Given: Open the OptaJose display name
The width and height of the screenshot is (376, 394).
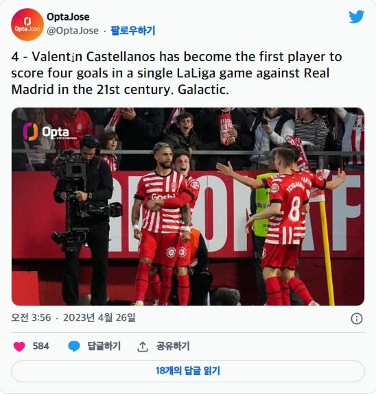Looking at the screenshot, I should tap(68, 17).
